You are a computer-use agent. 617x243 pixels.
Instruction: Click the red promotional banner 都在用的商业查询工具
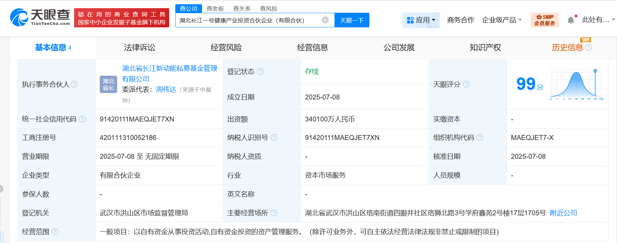tap(122, 18)
